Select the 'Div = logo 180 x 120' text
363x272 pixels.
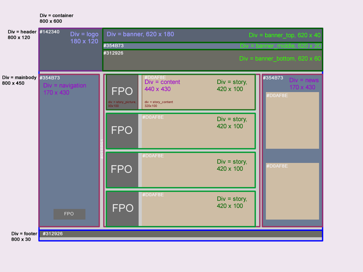point(84,38)
